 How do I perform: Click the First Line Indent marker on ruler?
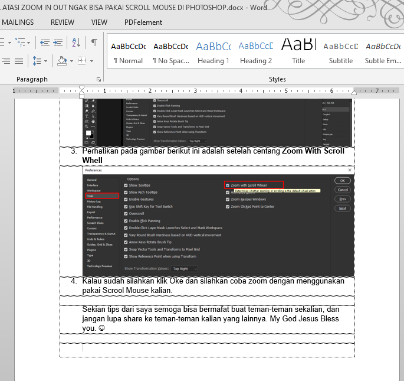coord(81,89)
